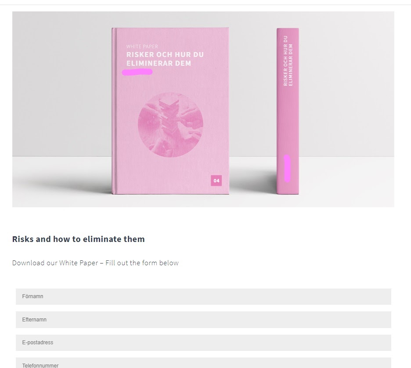This screenshot has width=411, height=368.
Task: Click into the Telefonnummer field
Action: 203,363
